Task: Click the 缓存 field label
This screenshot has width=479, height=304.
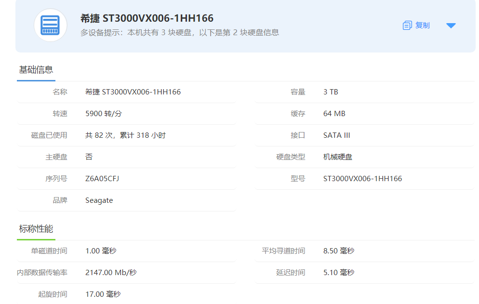Action: click(298, 114)
